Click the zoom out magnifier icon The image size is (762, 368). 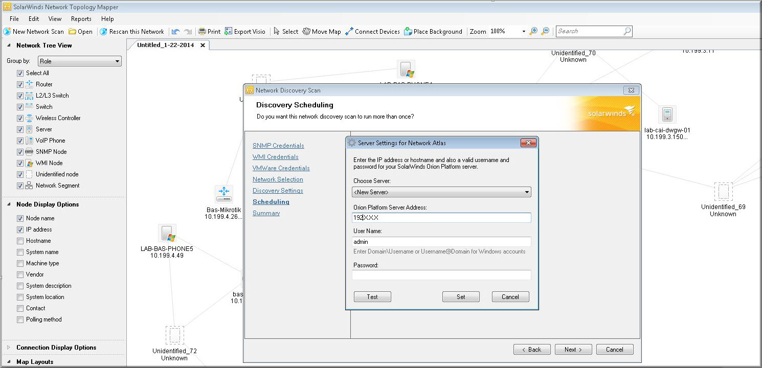coord(545,31)
